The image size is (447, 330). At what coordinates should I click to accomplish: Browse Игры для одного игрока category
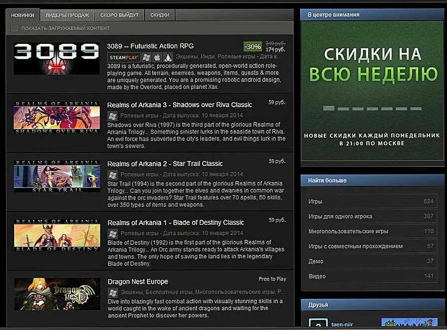pyautogui.click(x=372, y=216)
